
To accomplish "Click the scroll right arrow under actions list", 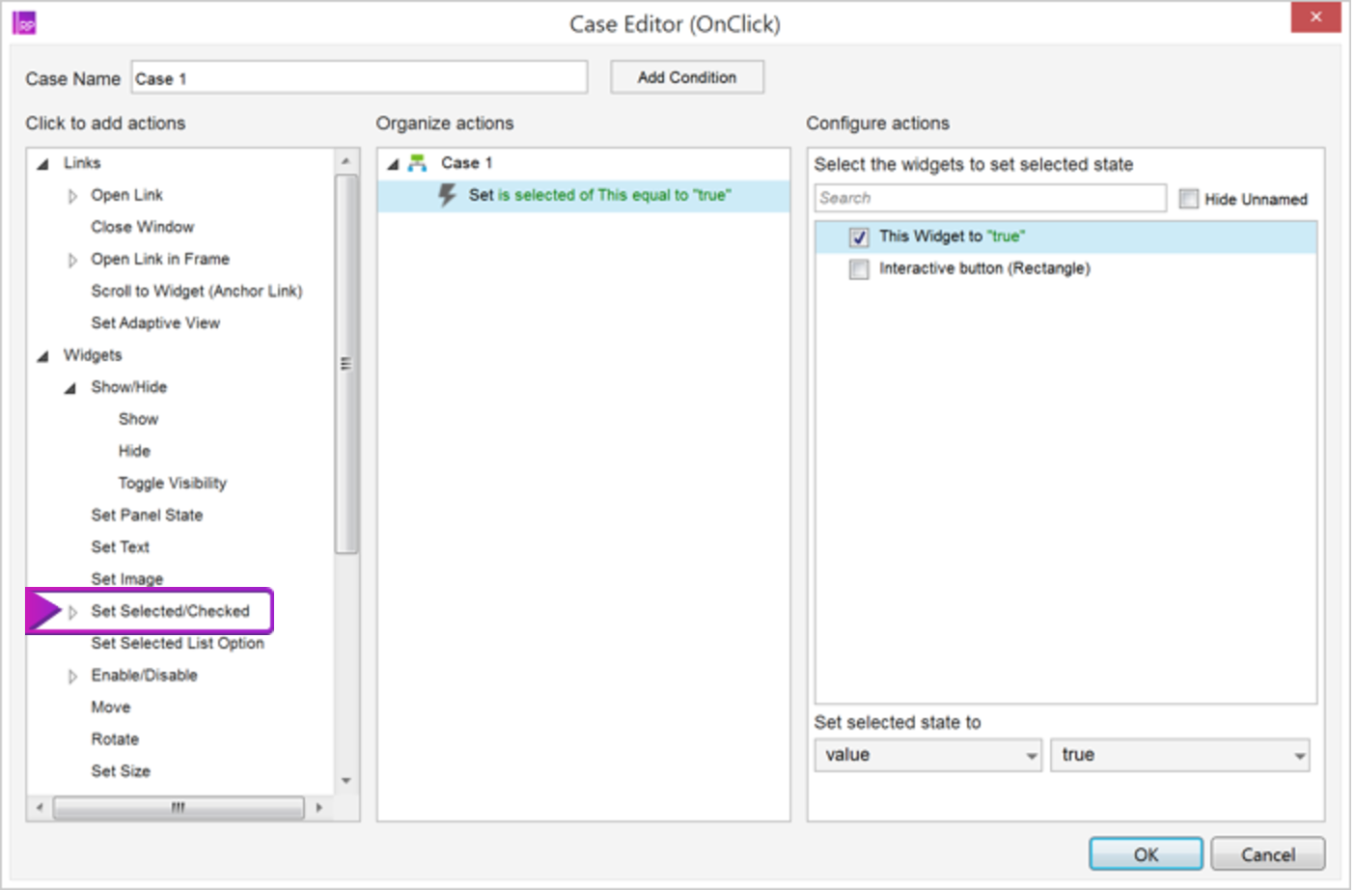I will tap(318, 807).
